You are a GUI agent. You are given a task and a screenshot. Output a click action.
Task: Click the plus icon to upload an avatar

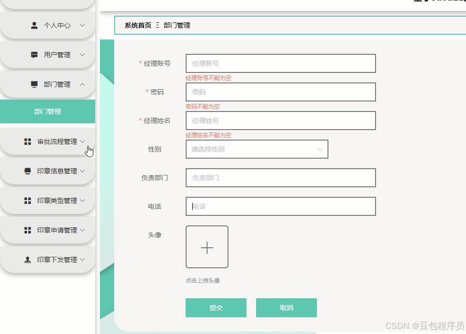pyautogui.click(x=207, y=247)
